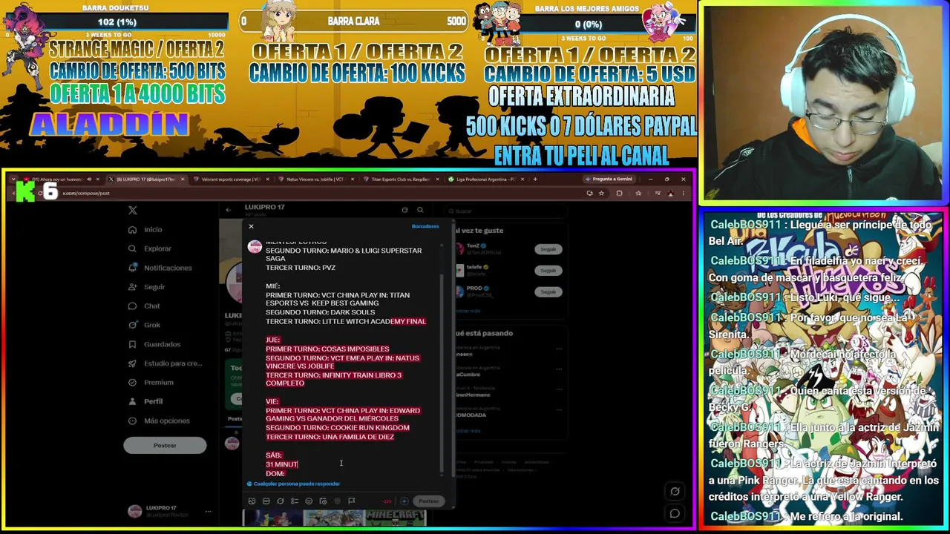Viewport: 950px width, 534px height.
Task: Switch to the Titan Esports Club tab
Action: coord(402,179)
